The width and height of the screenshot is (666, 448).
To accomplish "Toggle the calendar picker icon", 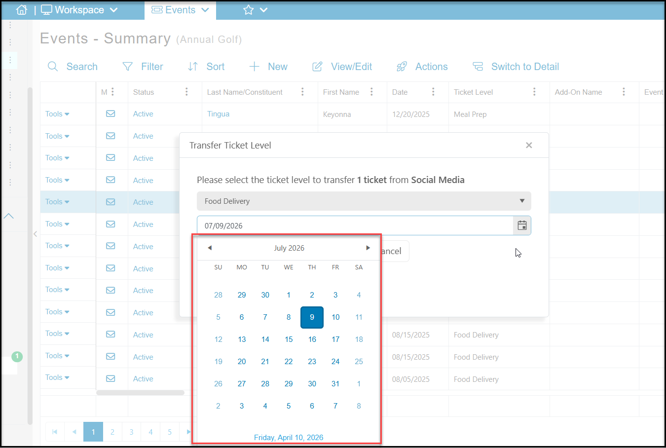I will pyautogui.click(x=522, y=225).
